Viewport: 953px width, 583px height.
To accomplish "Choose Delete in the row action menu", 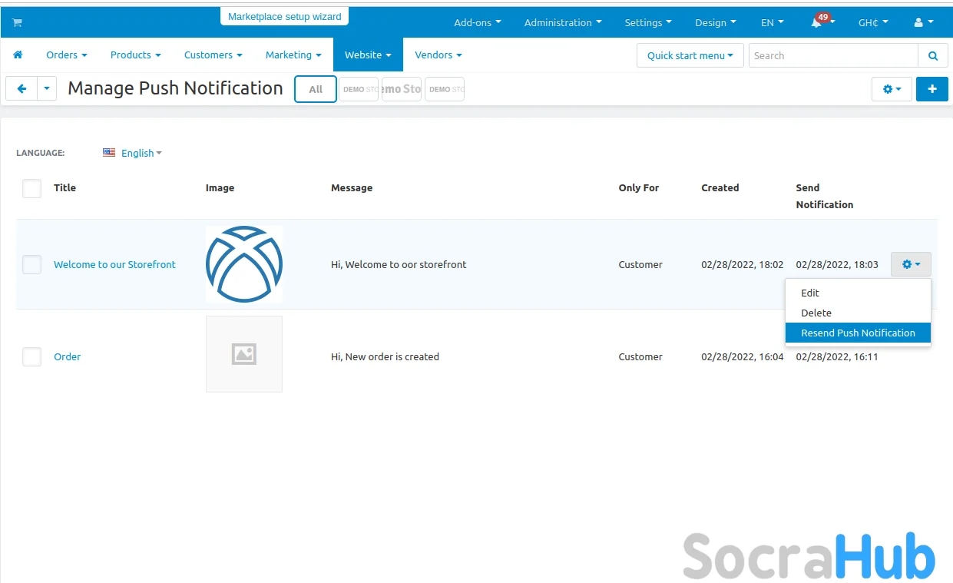I will click(x=816, y=313).
